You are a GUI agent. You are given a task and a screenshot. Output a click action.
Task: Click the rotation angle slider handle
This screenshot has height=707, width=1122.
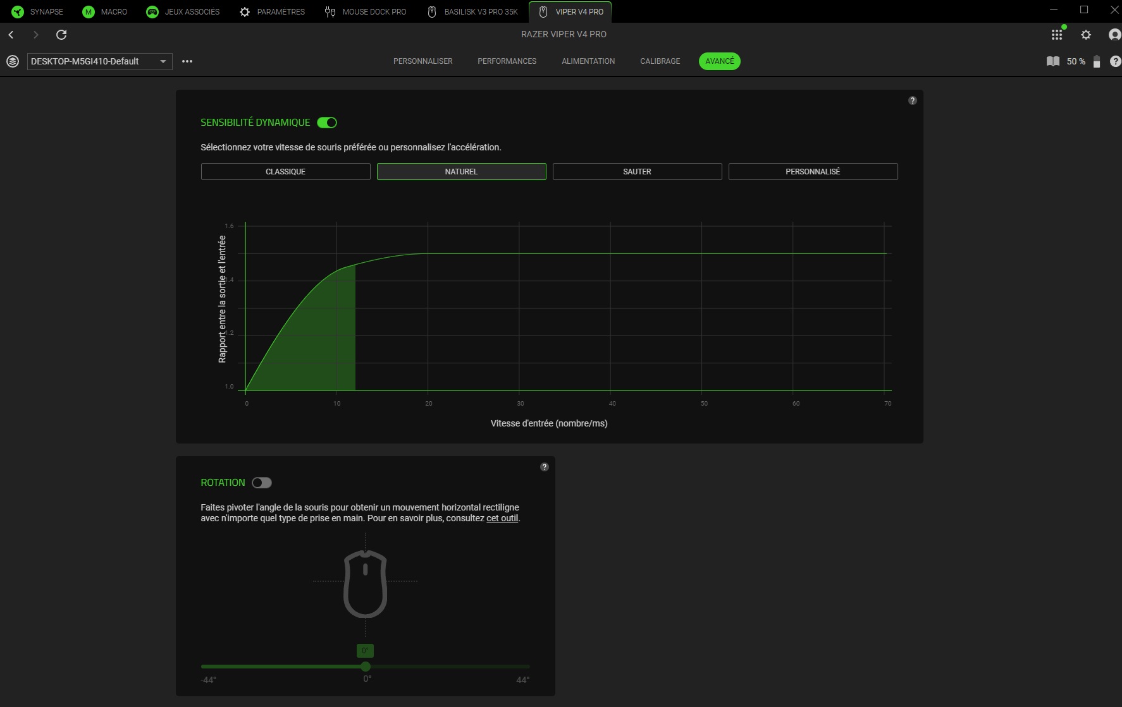tap(366, 667)
